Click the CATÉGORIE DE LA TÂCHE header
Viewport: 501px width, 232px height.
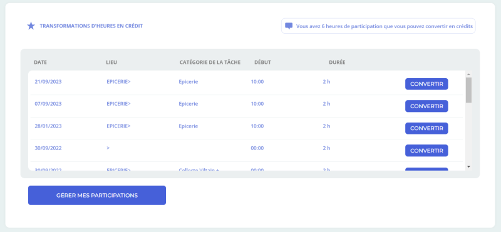(x=210, y=63)
